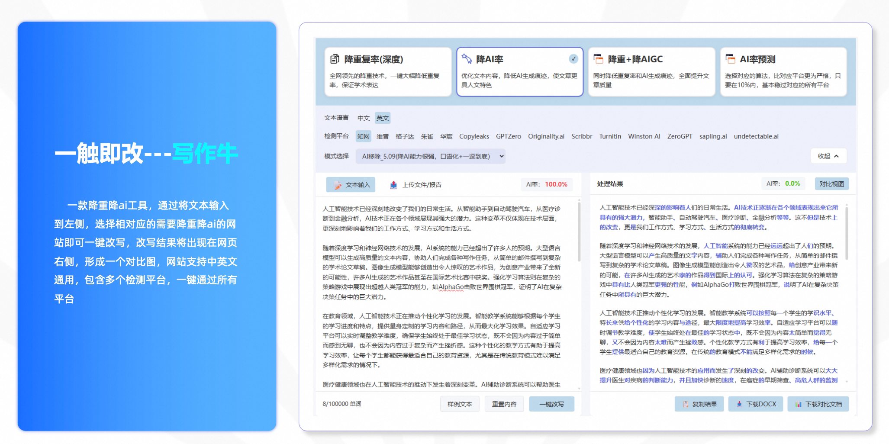Image resolution: width=889 pixels, height=444 pixels.
Task: Click the 下载对比文档 download icon
Action: [x=798, y=404]
